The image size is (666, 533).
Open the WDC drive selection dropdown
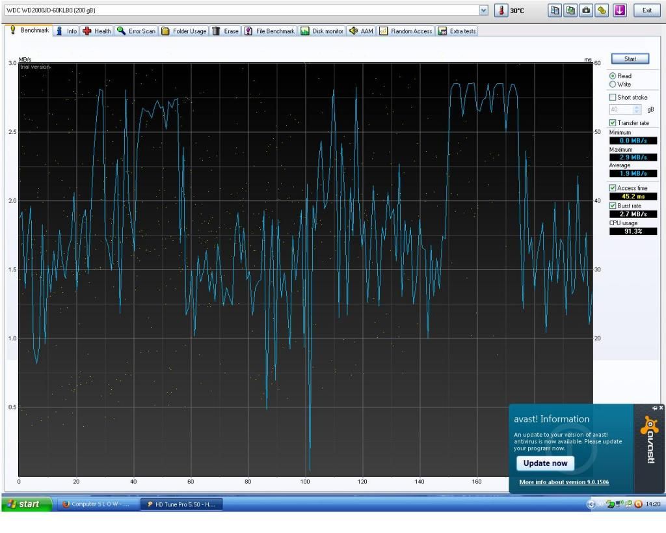(x=483, y=10)
